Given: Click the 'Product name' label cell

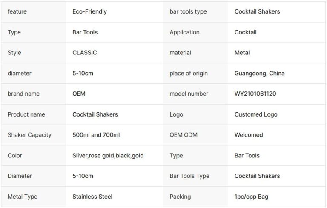Looking at the screenshot, I should pos(26,114).
